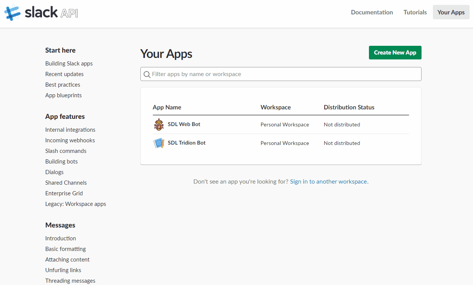Click the Start here sidebar heading
Viewport: 473px width, 285px height.
pos(60,50)
